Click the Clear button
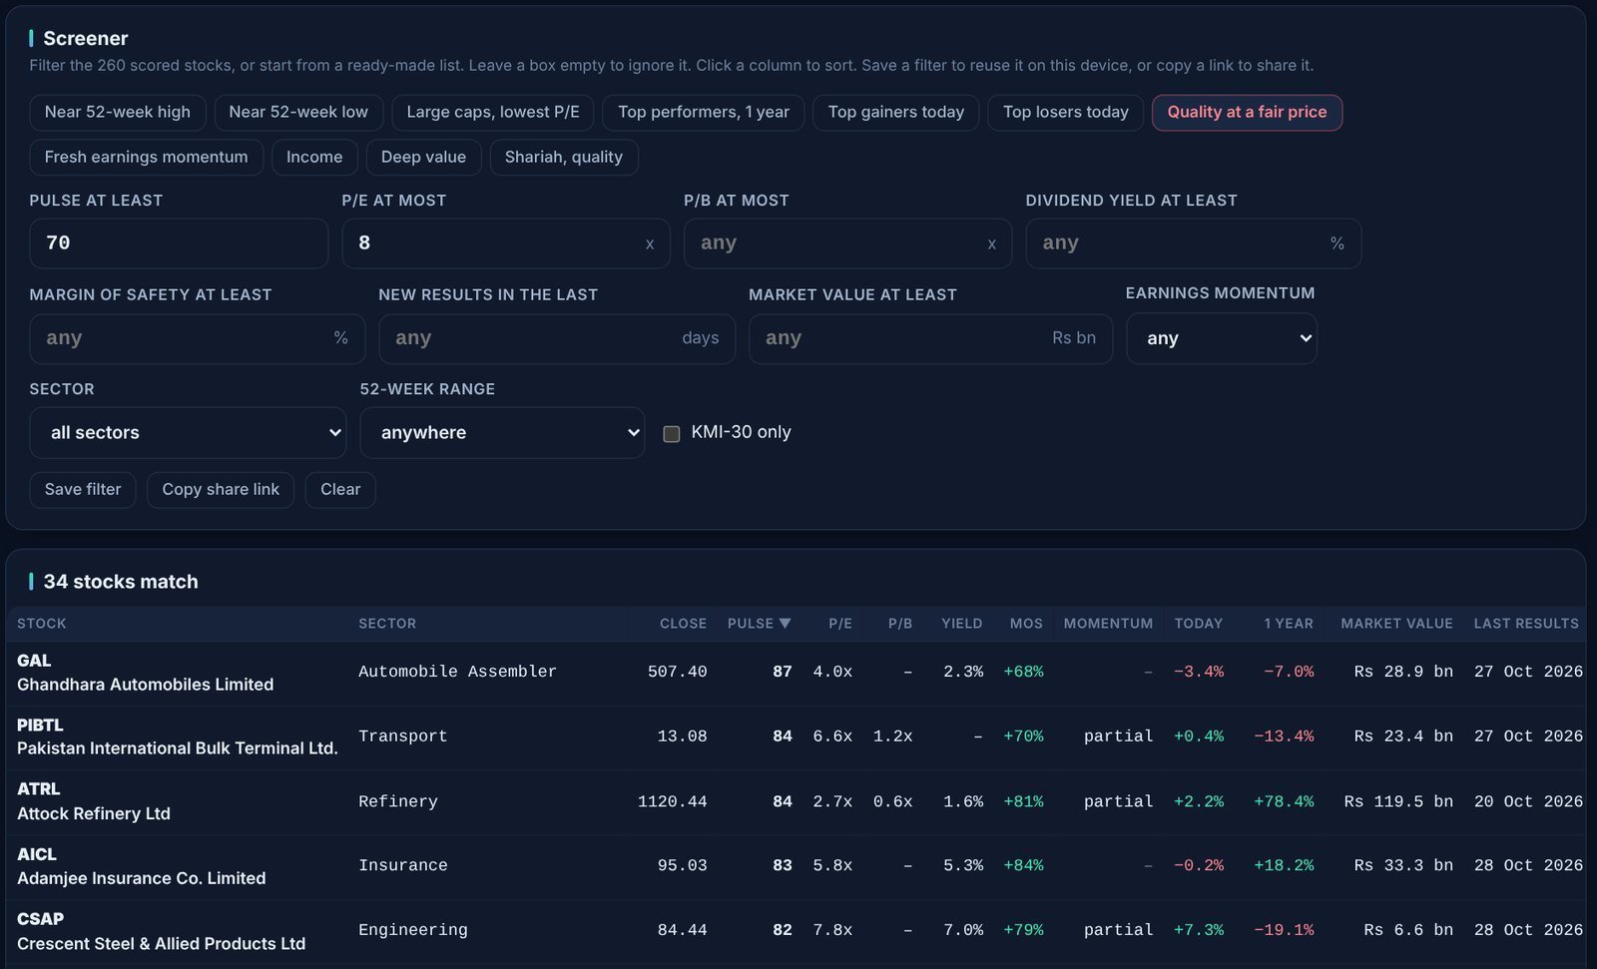Image resolution: width=1597 pixels, height=969 pixels. click(x=340, y=489)
